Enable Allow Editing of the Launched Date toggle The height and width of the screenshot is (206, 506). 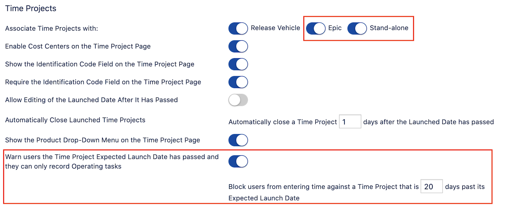point(238,100)
